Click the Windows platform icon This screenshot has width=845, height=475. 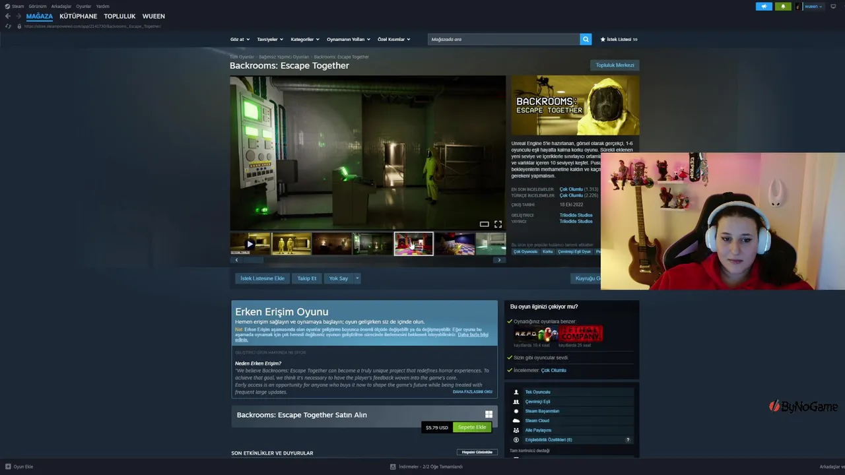[x=489, y=414]
